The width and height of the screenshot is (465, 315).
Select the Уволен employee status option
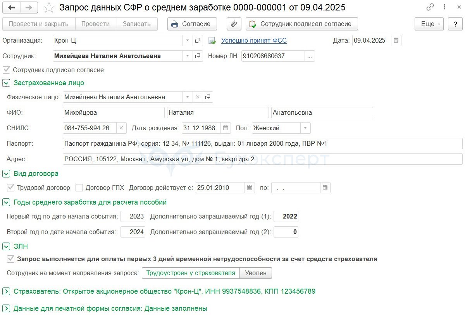point(255,273)
